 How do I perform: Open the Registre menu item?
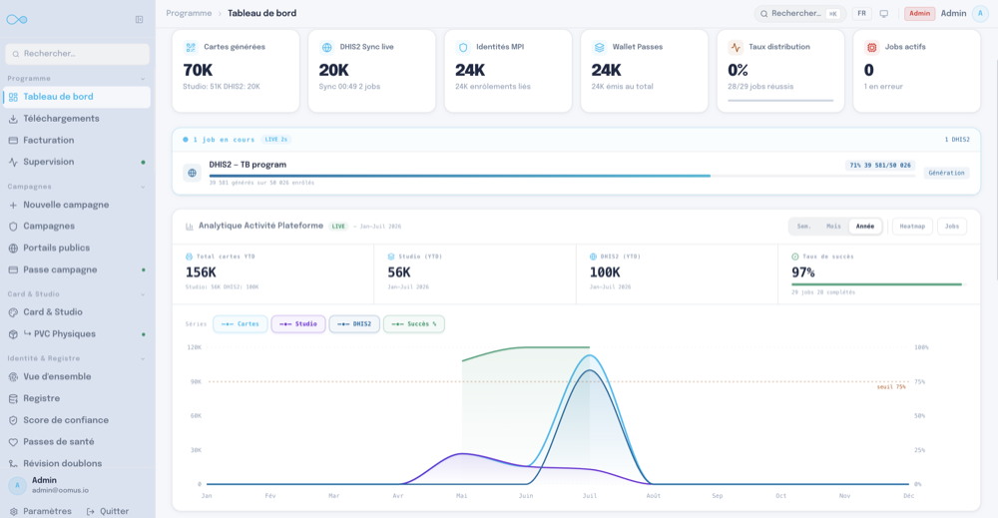coord(77,398)
